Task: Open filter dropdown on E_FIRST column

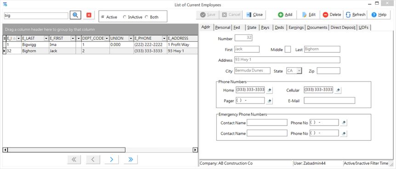Action: pyautogui.click(x=73, y=38)
